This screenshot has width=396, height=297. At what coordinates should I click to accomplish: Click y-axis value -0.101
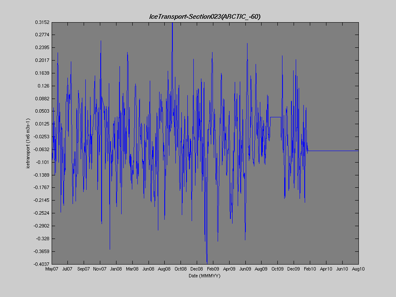click(43, 162)
